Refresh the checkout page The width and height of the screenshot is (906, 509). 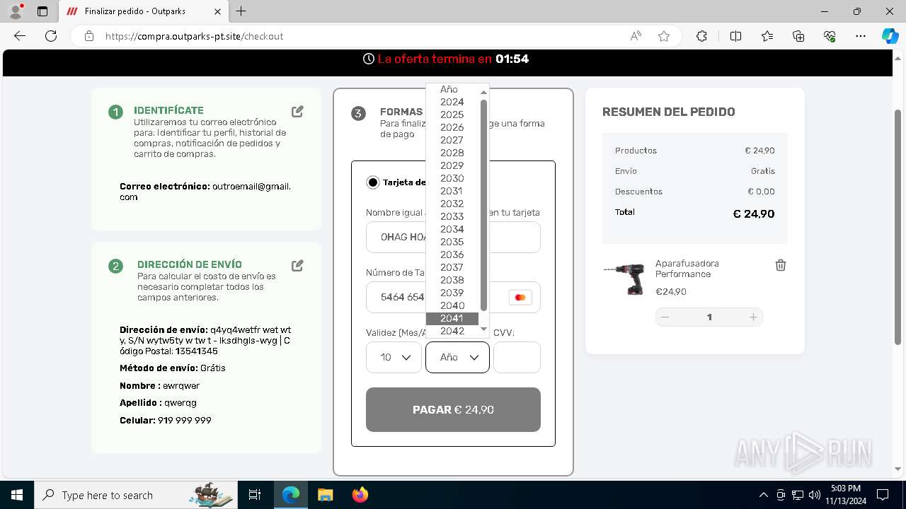51,36
